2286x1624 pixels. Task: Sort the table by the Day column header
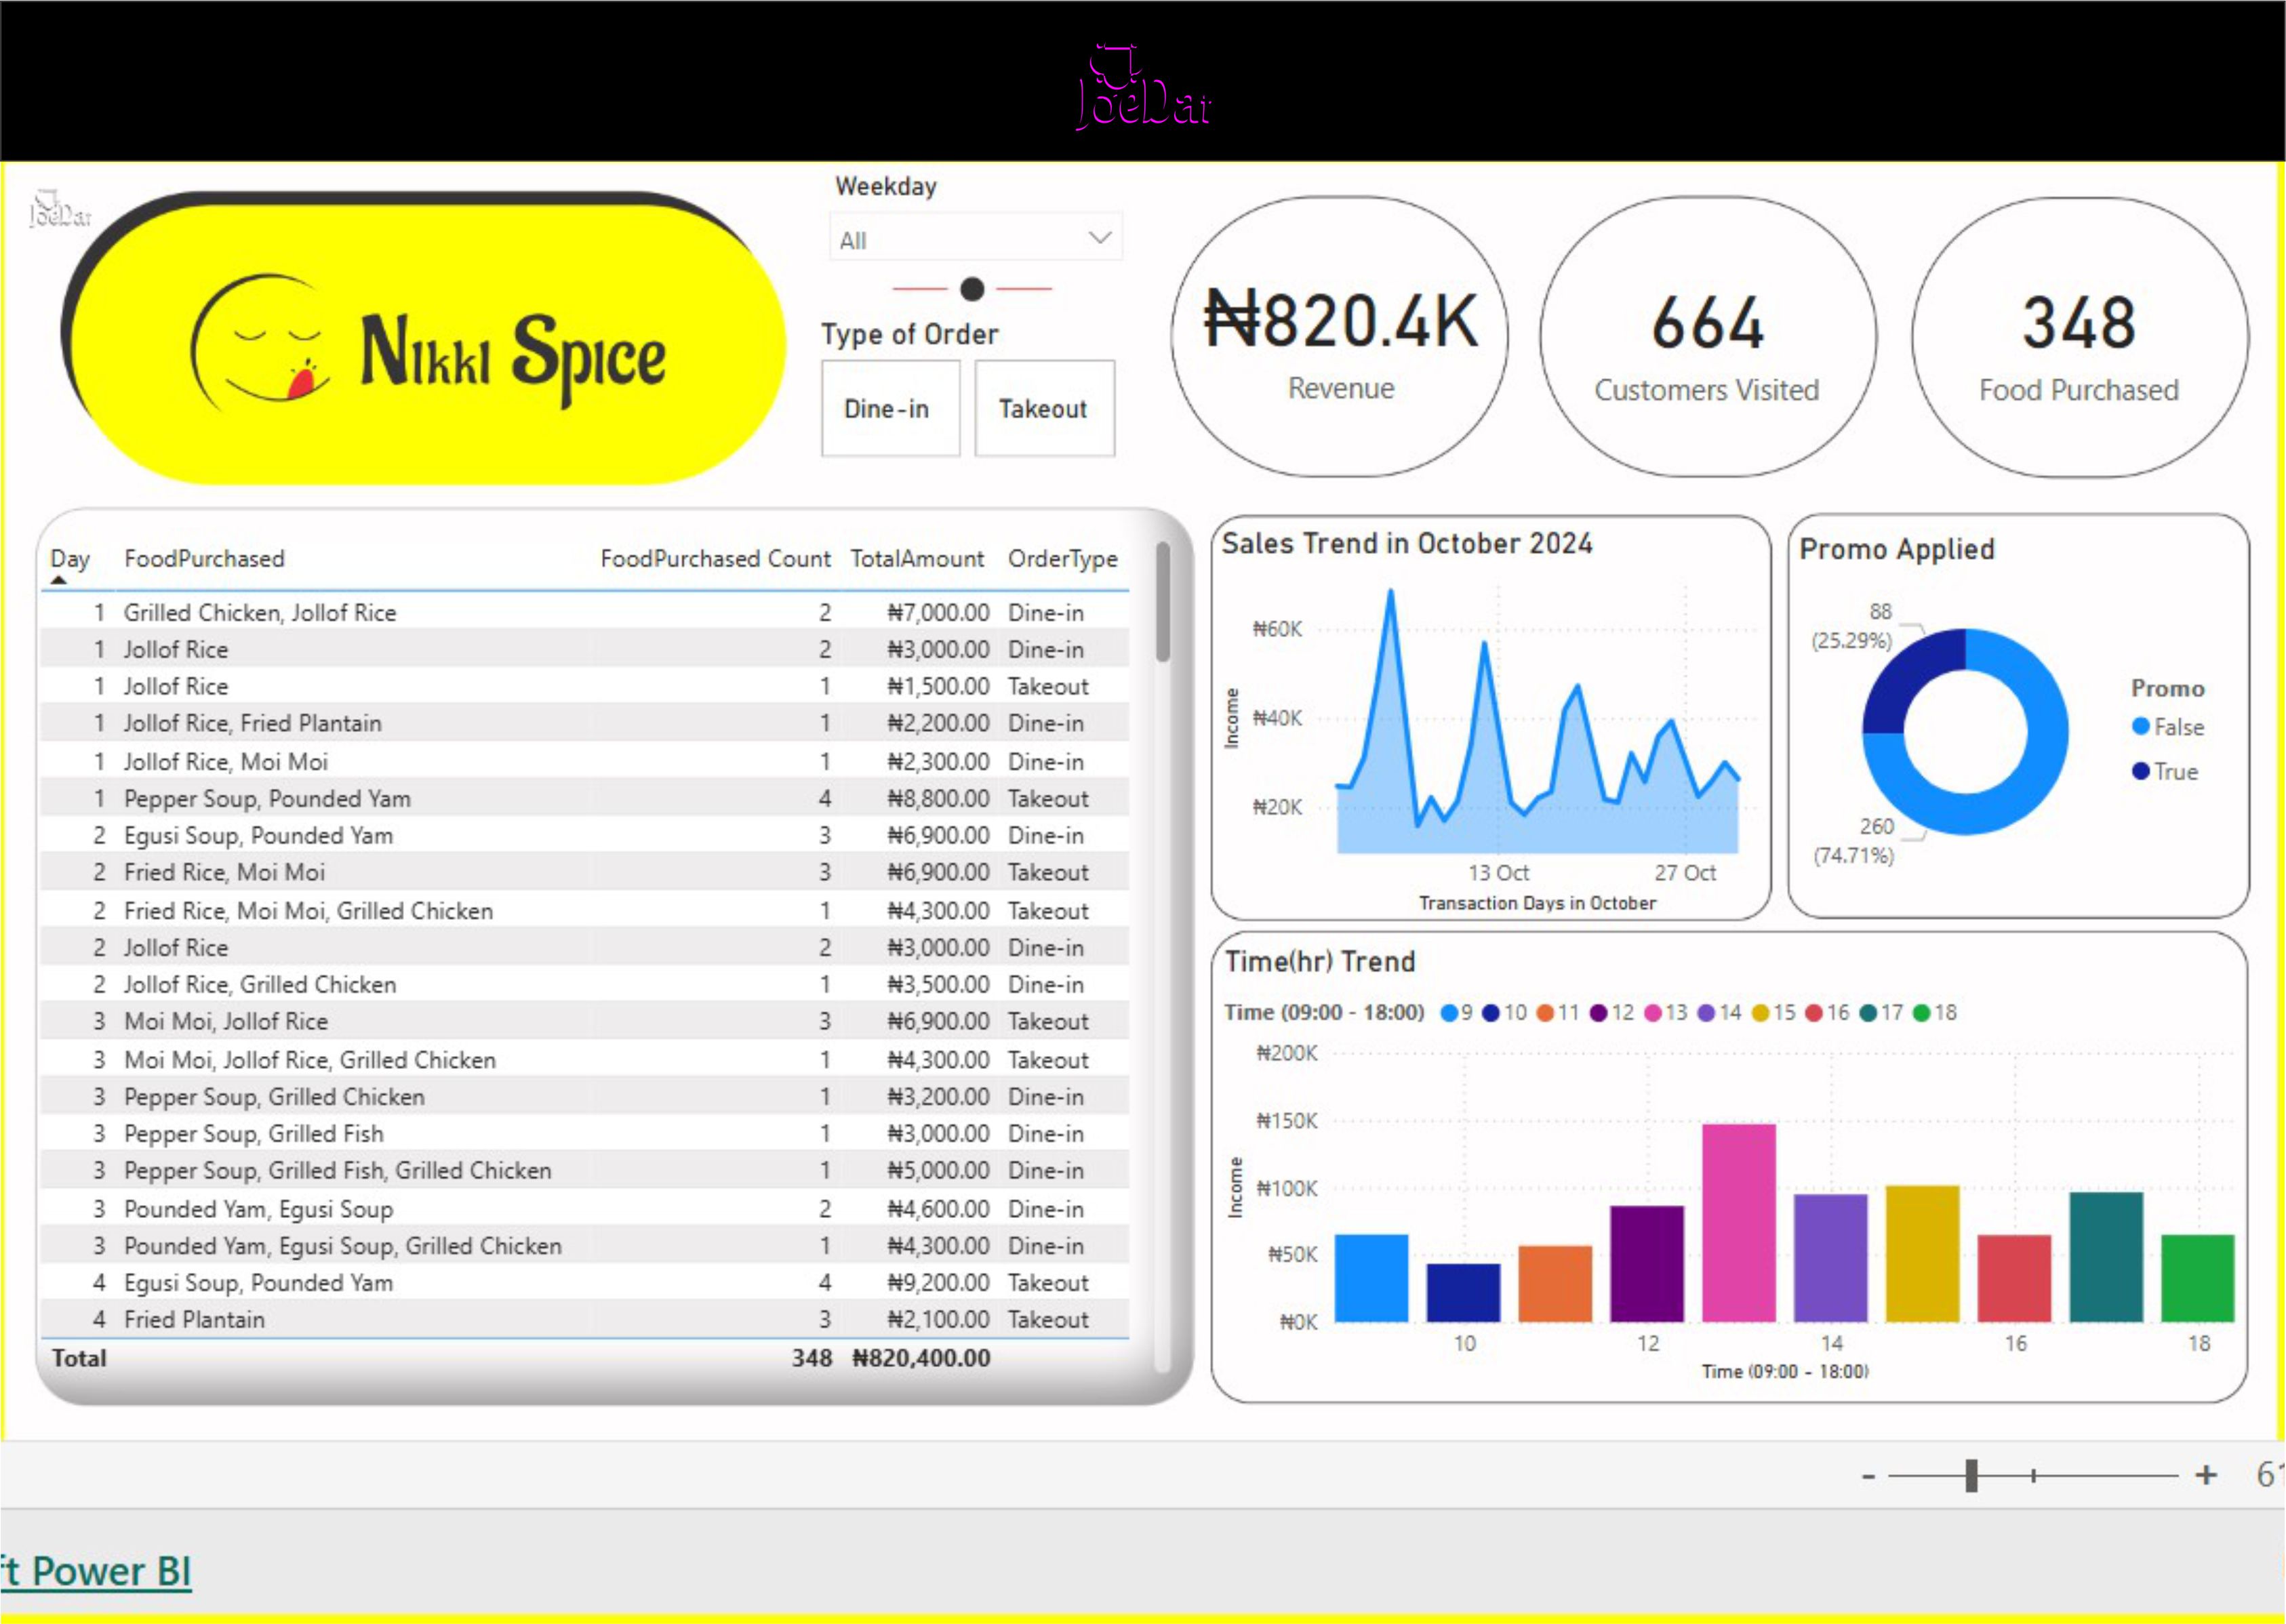69,559
